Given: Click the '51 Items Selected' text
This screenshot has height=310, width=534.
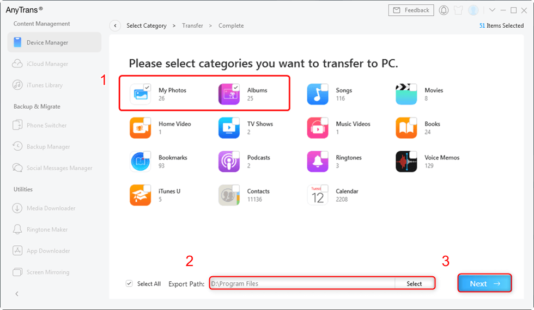Looking at the screenshot, I should (501, 26).
